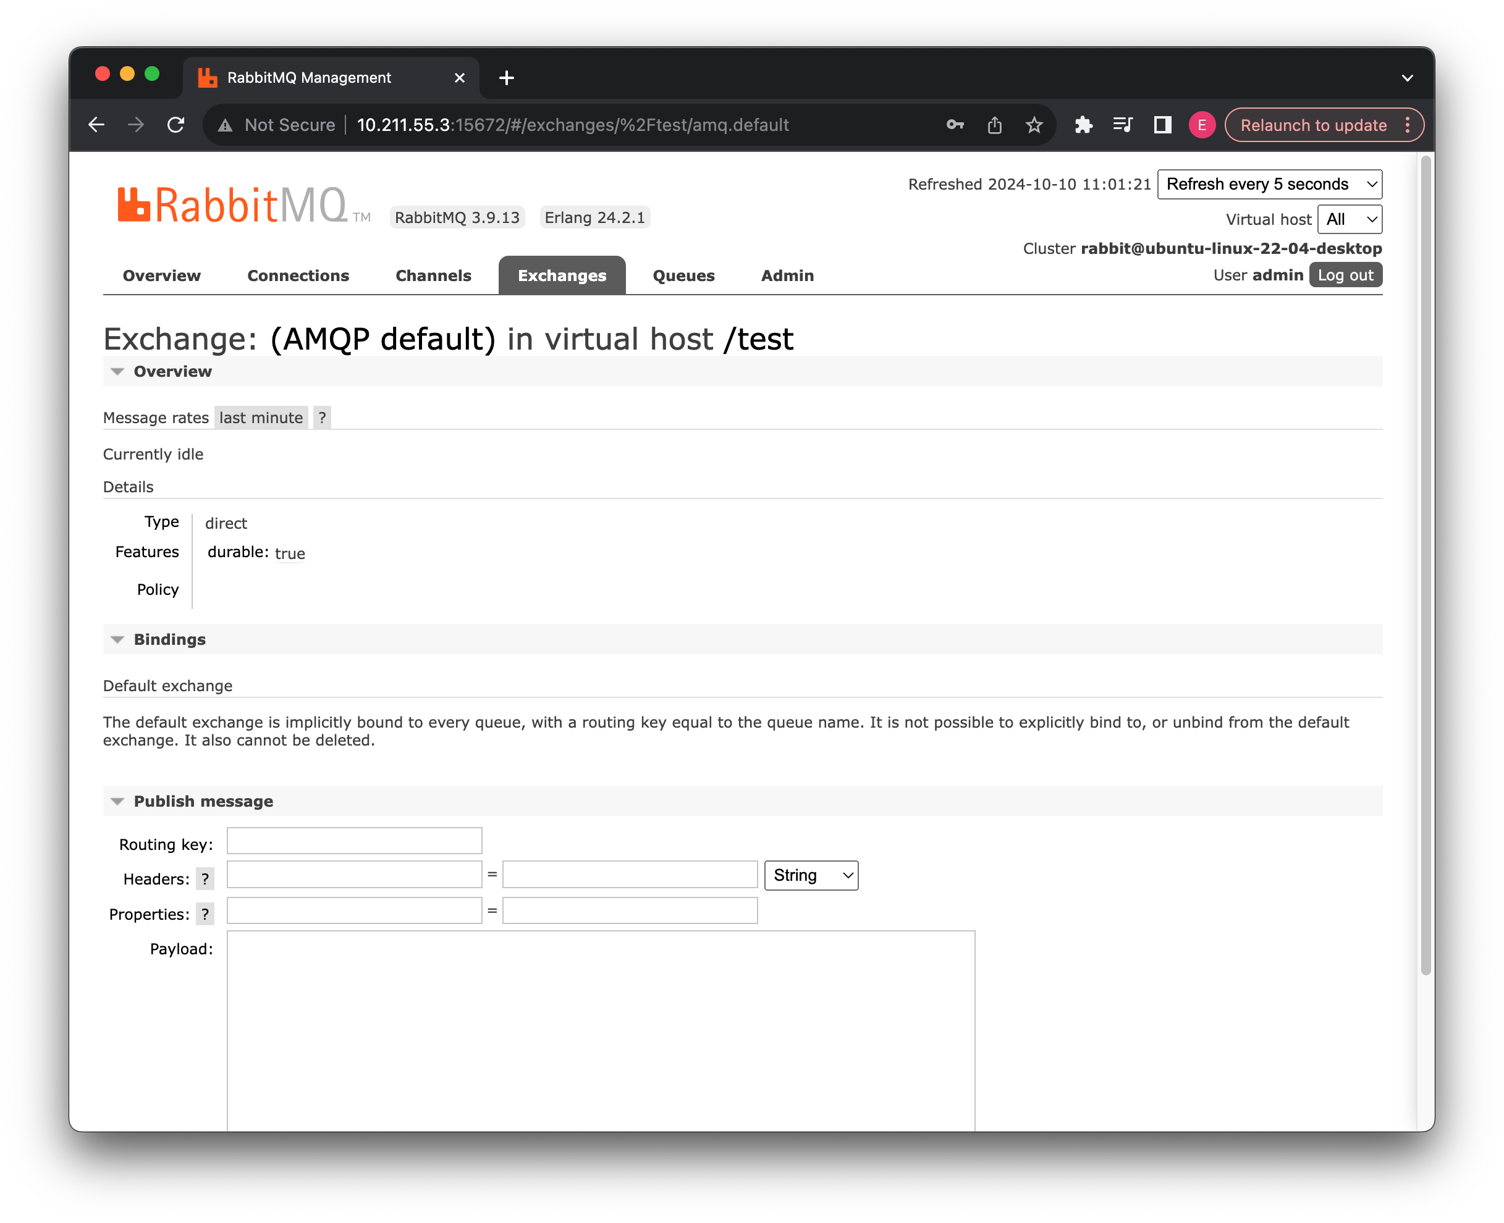Image resolution: width=1504 pixels, height=1223 pixels.
Task: Open the String header type dropdown
Action: point(811,875)
